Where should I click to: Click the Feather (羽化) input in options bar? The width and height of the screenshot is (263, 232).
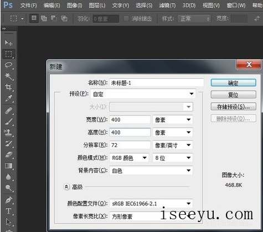(106, 19)
